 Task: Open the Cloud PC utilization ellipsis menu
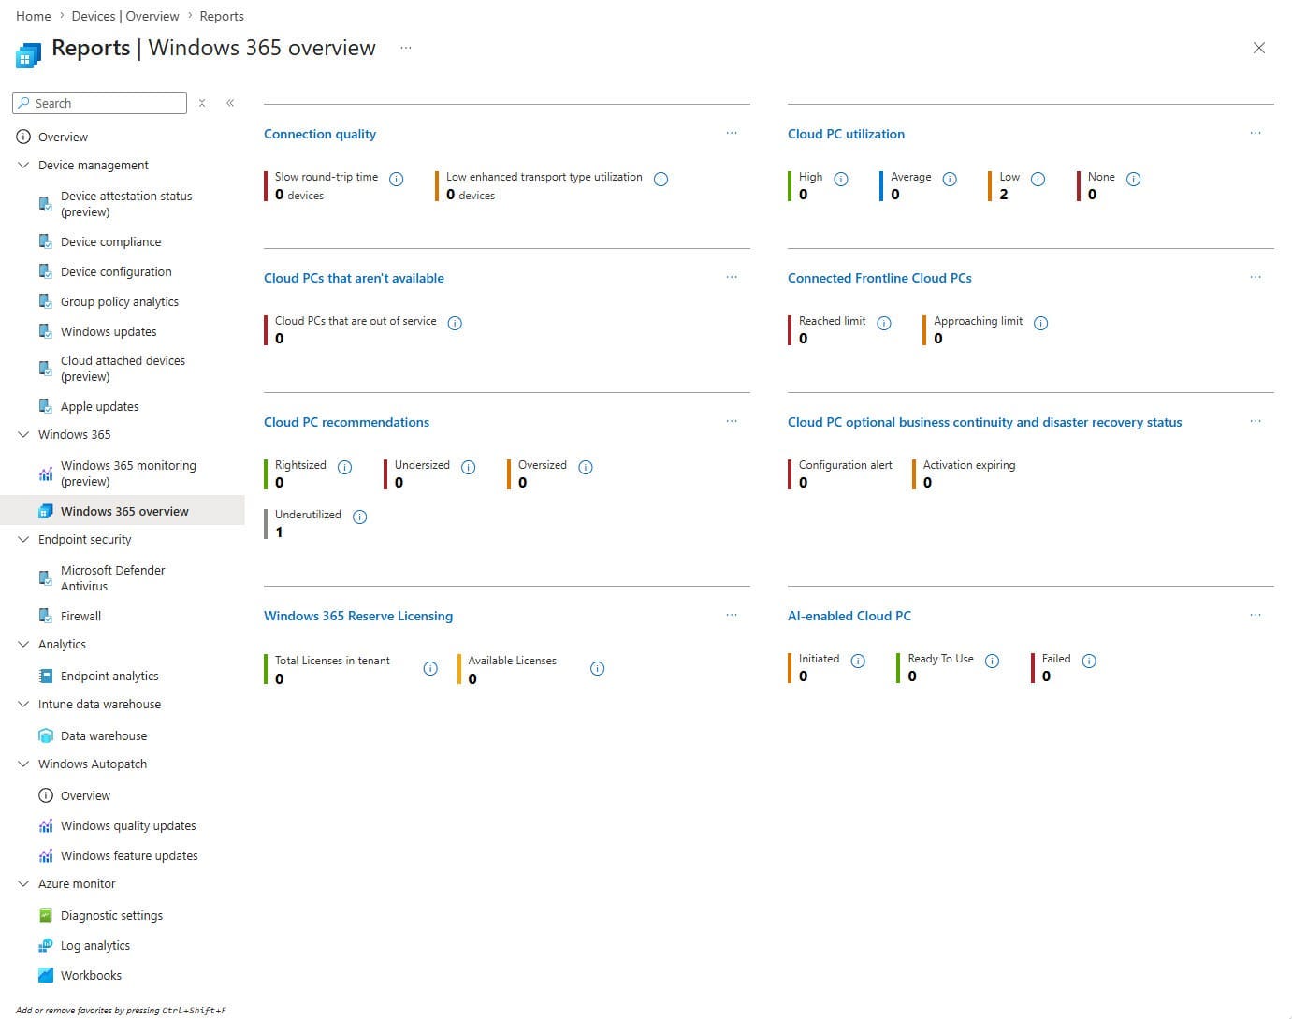[x=1256, y=133]
